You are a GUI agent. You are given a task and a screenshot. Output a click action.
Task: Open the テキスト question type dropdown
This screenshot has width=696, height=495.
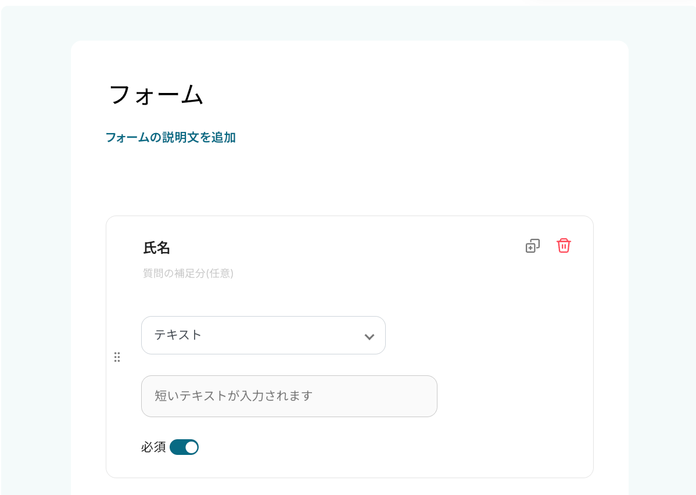pyautogui.click(x=263, y=335)
